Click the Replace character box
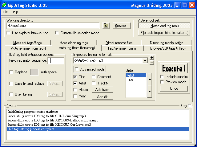 coord(34,72)
